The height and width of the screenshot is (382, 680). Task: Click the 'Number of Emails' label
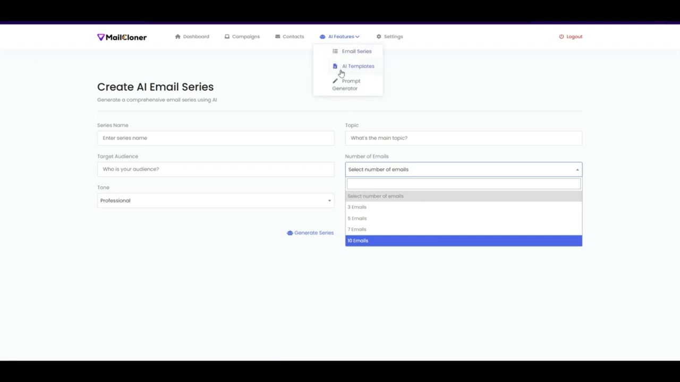coord(367,157)
